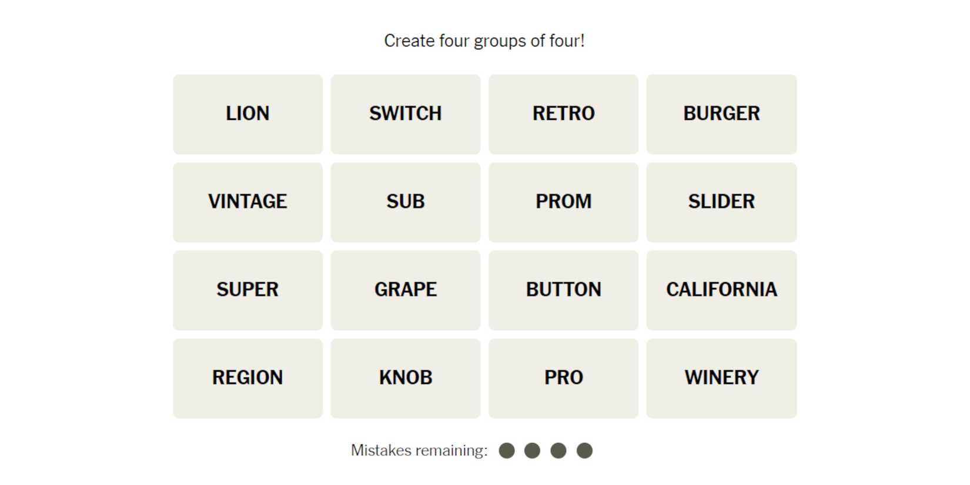This screenshot has height=485, width=970.
Task: Click the 'Create four groups of four!' heading
Action: click(484, 41)
